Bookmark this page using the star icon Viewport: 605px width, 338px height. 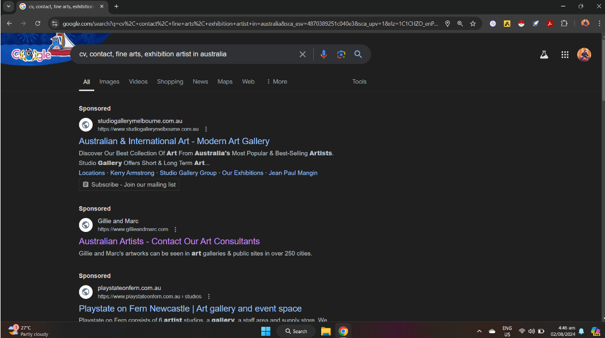473,24
